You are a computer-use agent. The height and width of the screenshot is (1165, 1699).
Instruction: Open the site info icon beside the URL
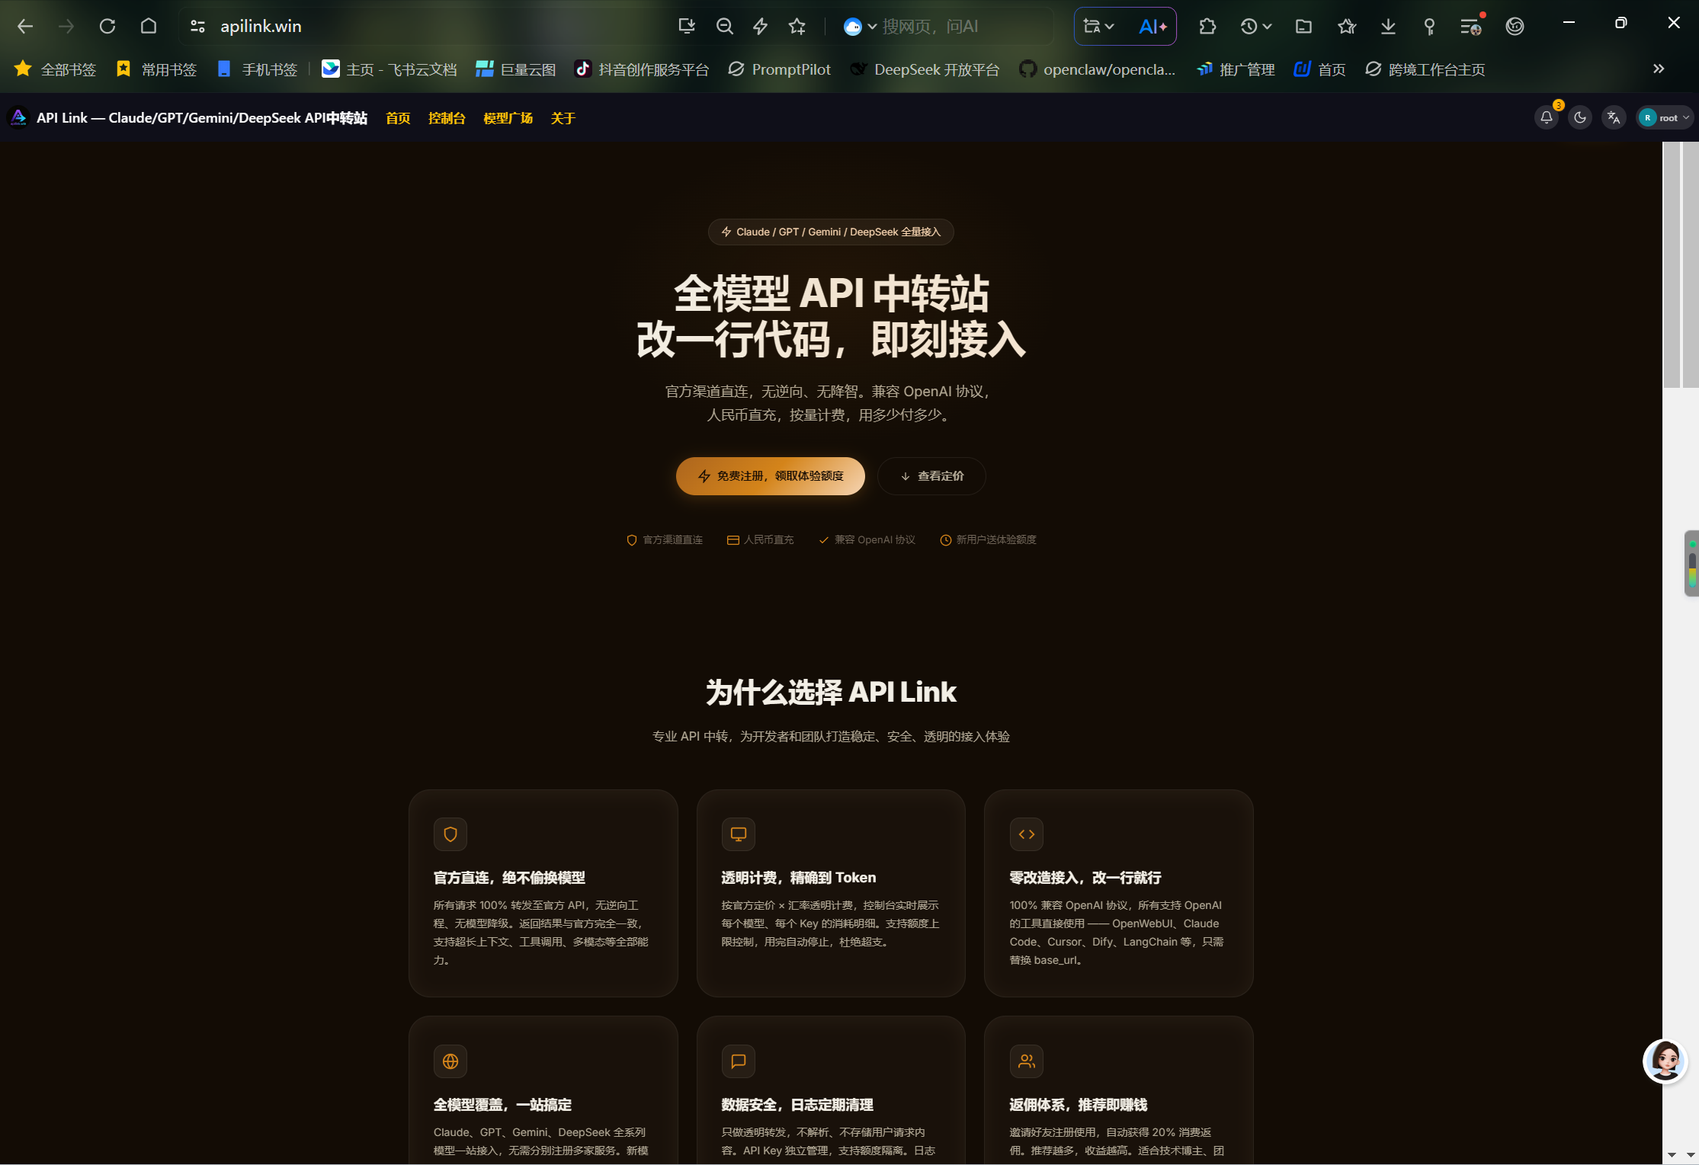click(x=197, y=27)
